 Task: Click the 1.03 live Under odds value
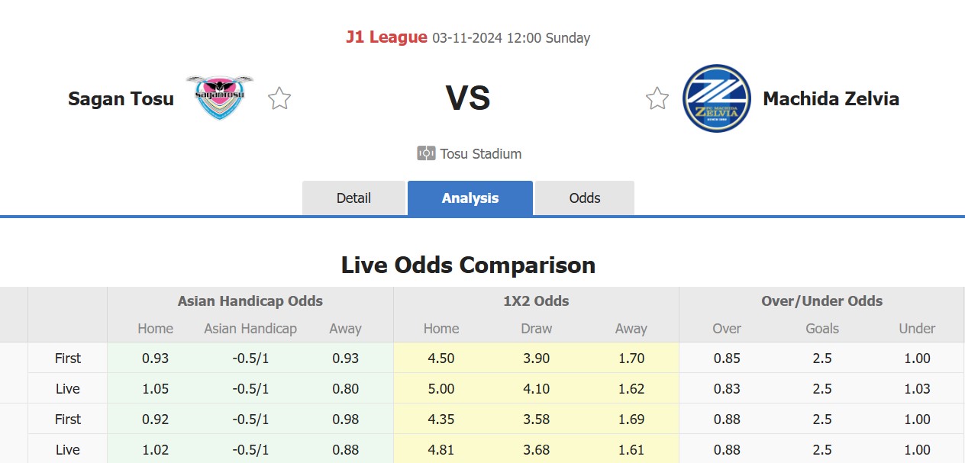(x=917, y=389)
